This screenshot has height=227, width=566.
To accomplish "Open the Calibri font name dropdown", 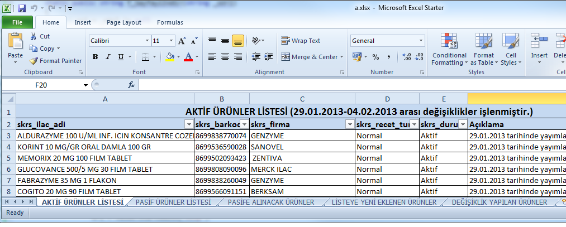I will tap(147, 41).
